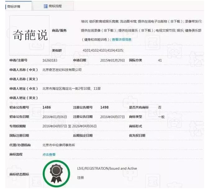
Task: Click the 申请/注册号 field label
Action: [x=18, y=60]
